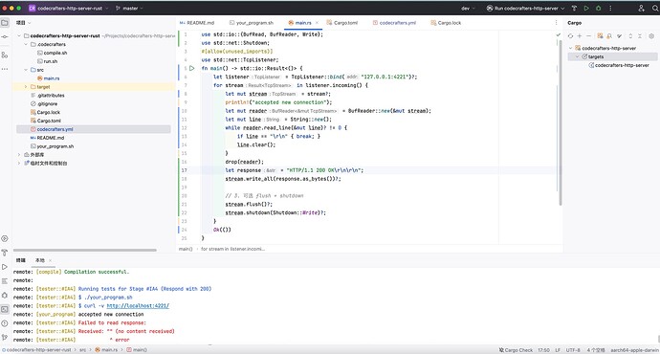Collapse the .codecrafters folder
The width and height of the screenshot is (660, 354).
tap(26, 44)
